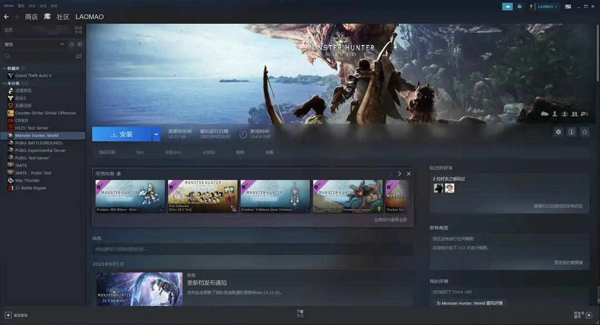
Task: Open game info icon
Action: coord(571,132)
